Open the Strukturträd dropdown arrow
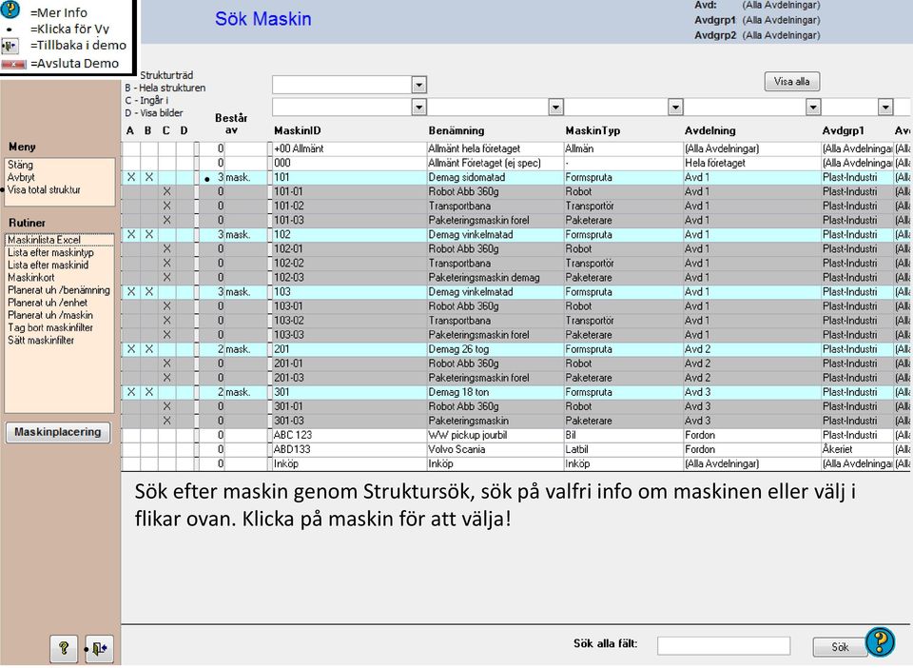Viewport: 913px width, 668px height. tap(418, 85)
